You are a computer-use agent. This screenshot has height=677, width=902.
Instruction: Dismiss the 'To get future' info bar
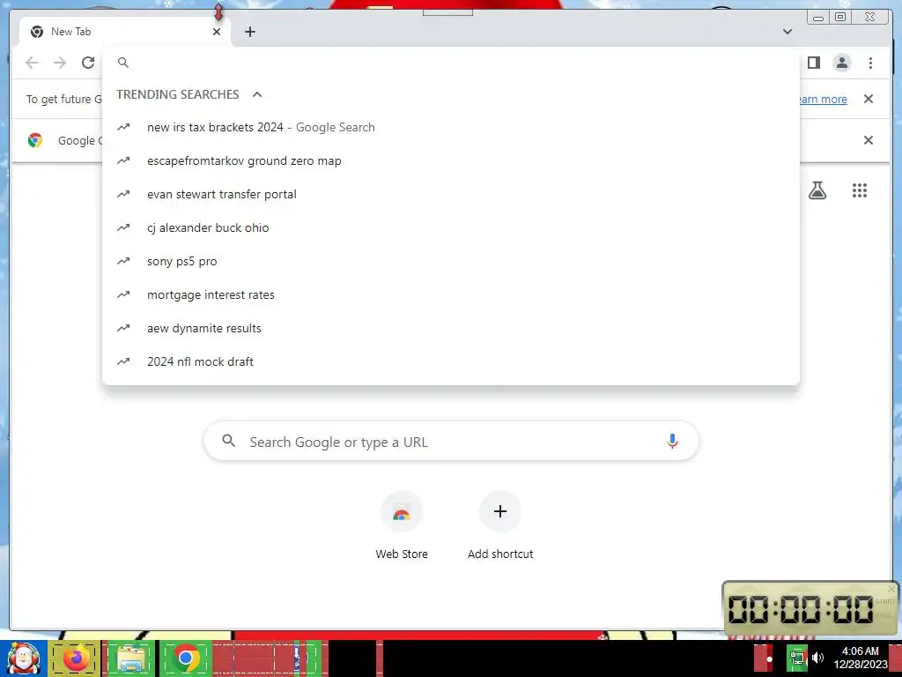(x=869, y=99)
